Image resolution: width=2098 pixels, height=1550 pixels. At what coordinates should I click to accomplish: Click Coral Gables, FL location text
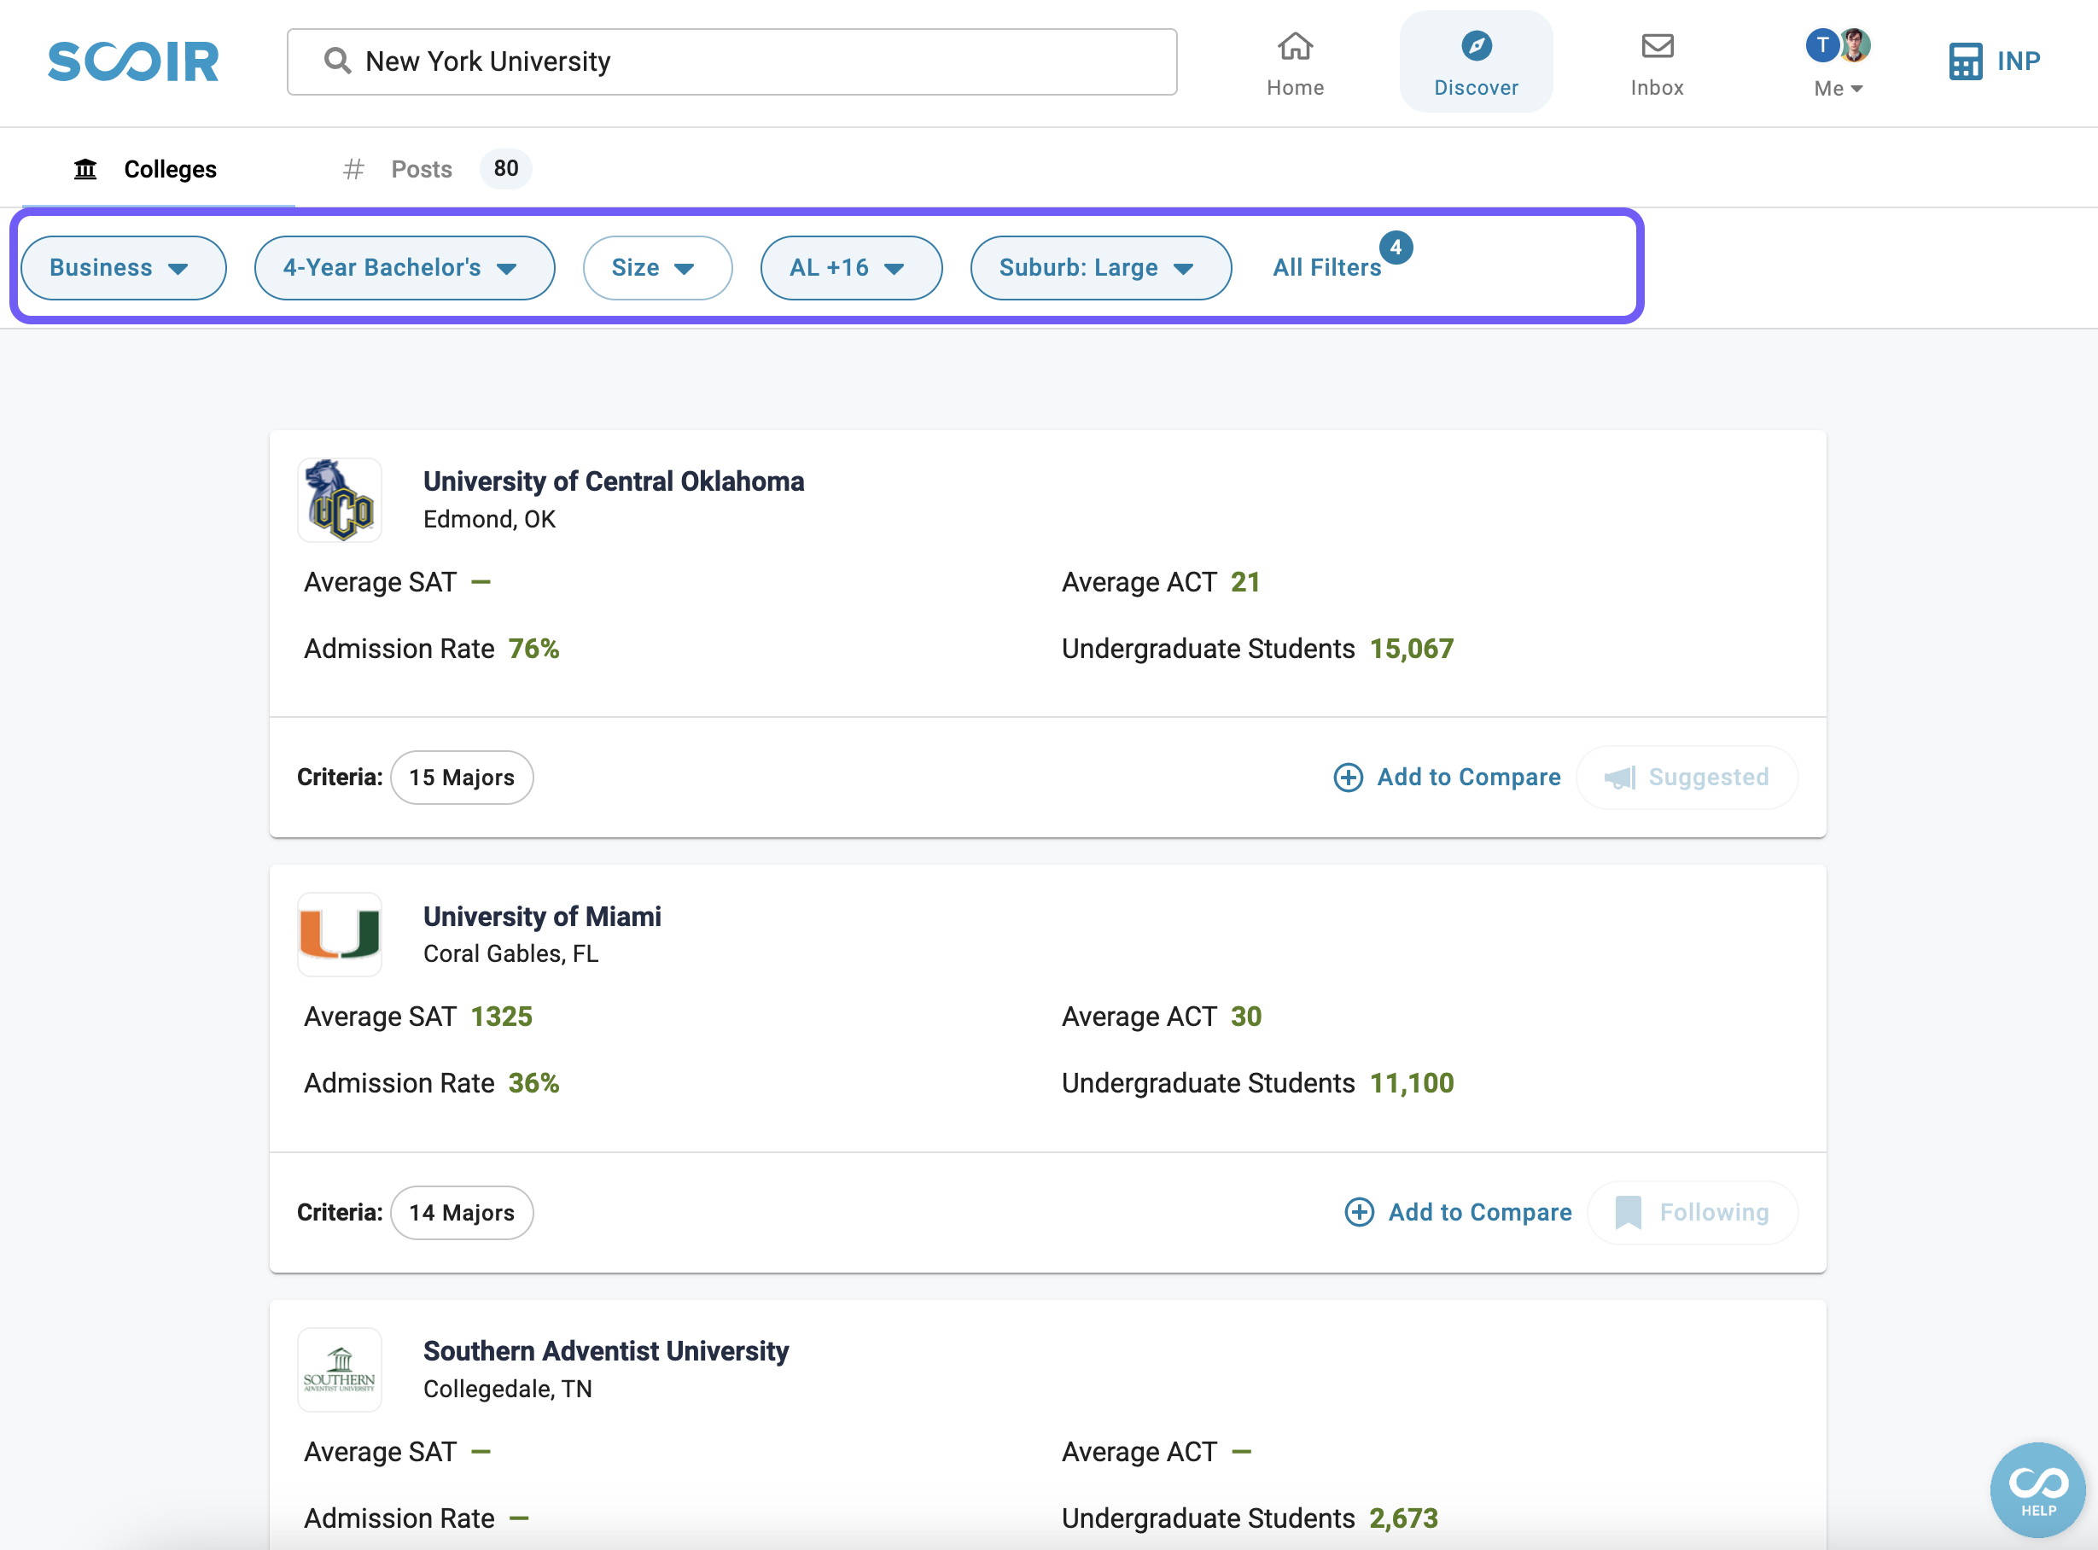click(x=510, y=953)
